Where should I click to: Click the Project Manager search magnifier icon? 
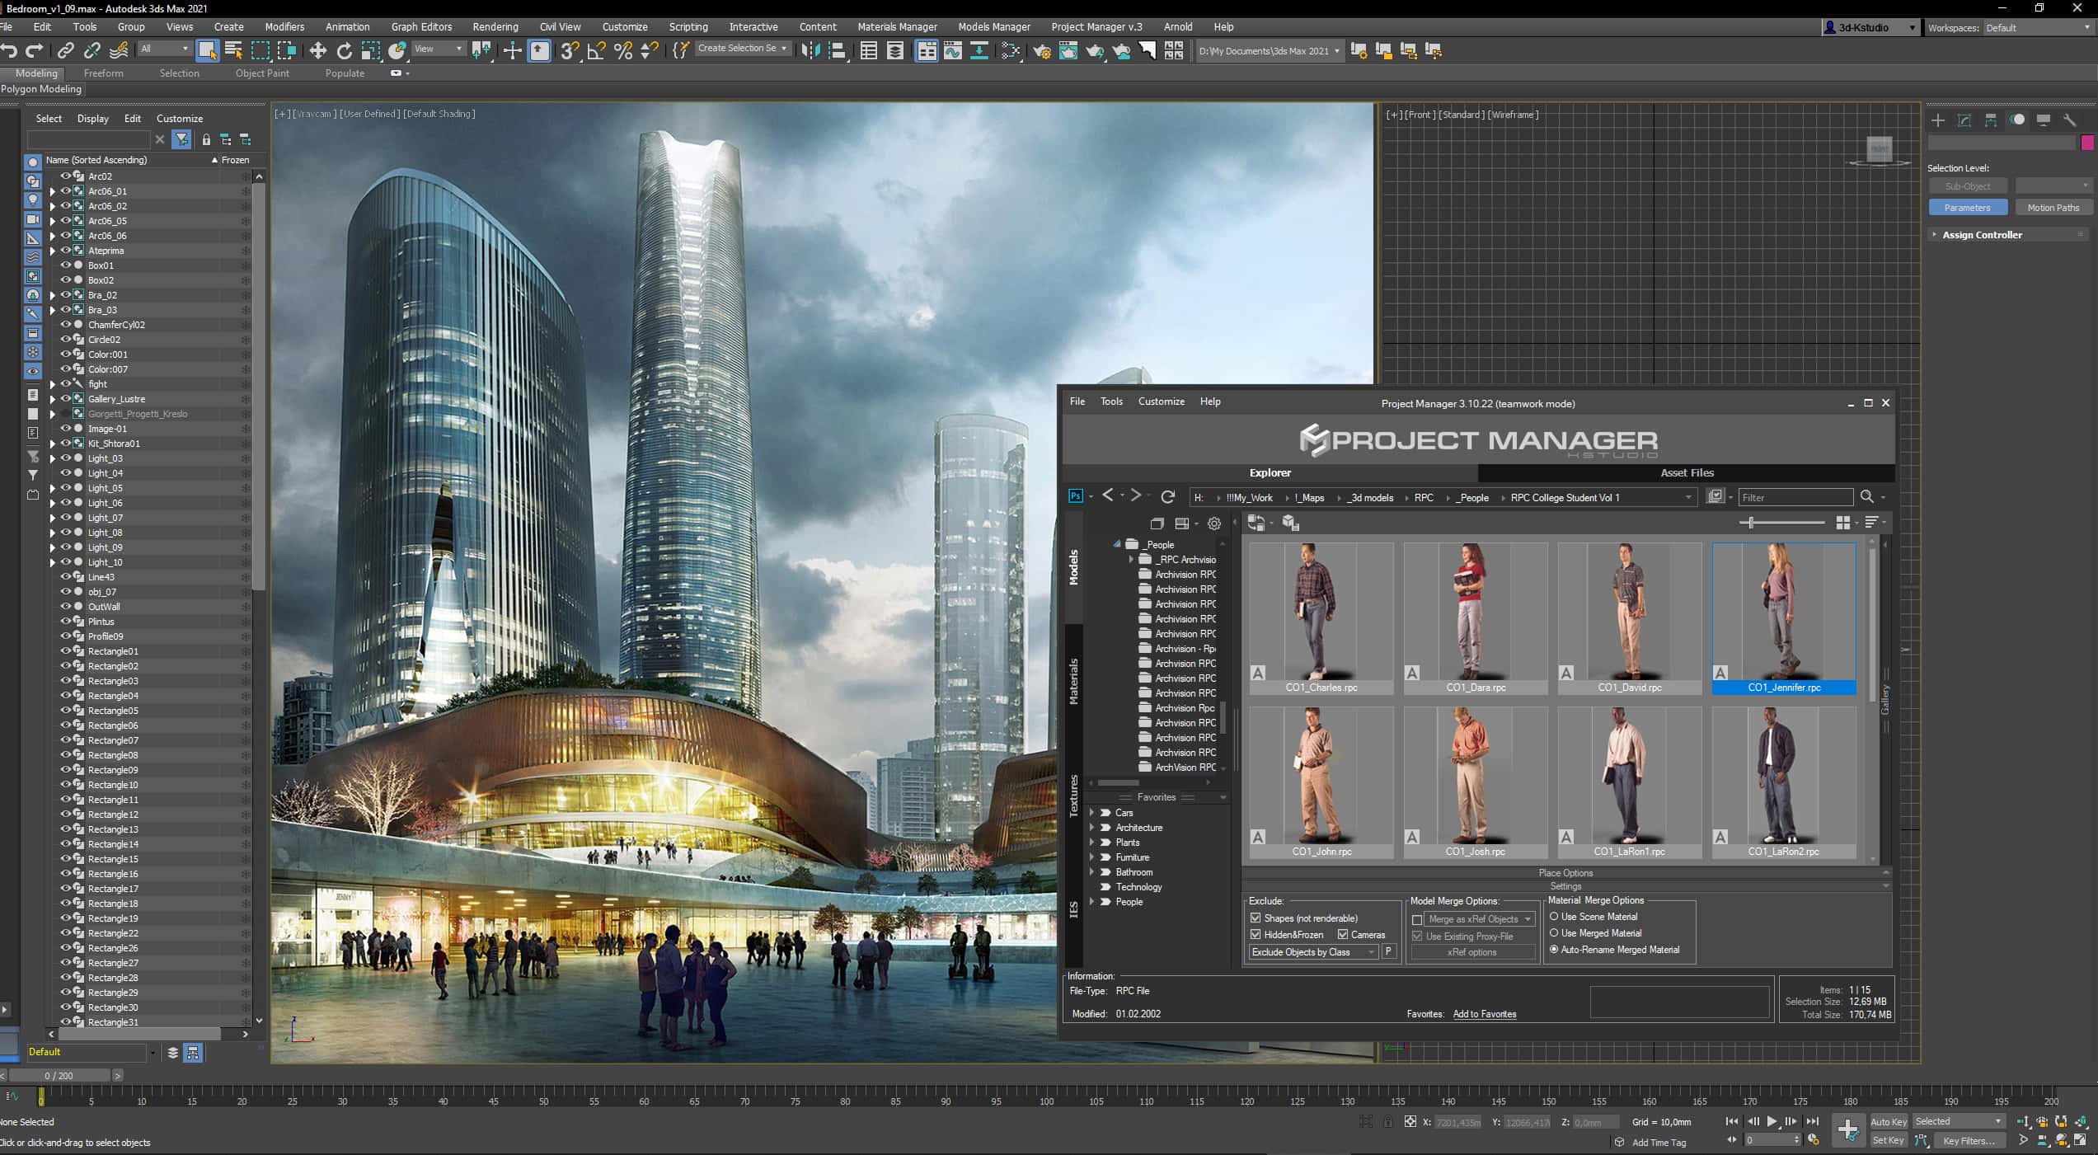tap(1867, 496)
